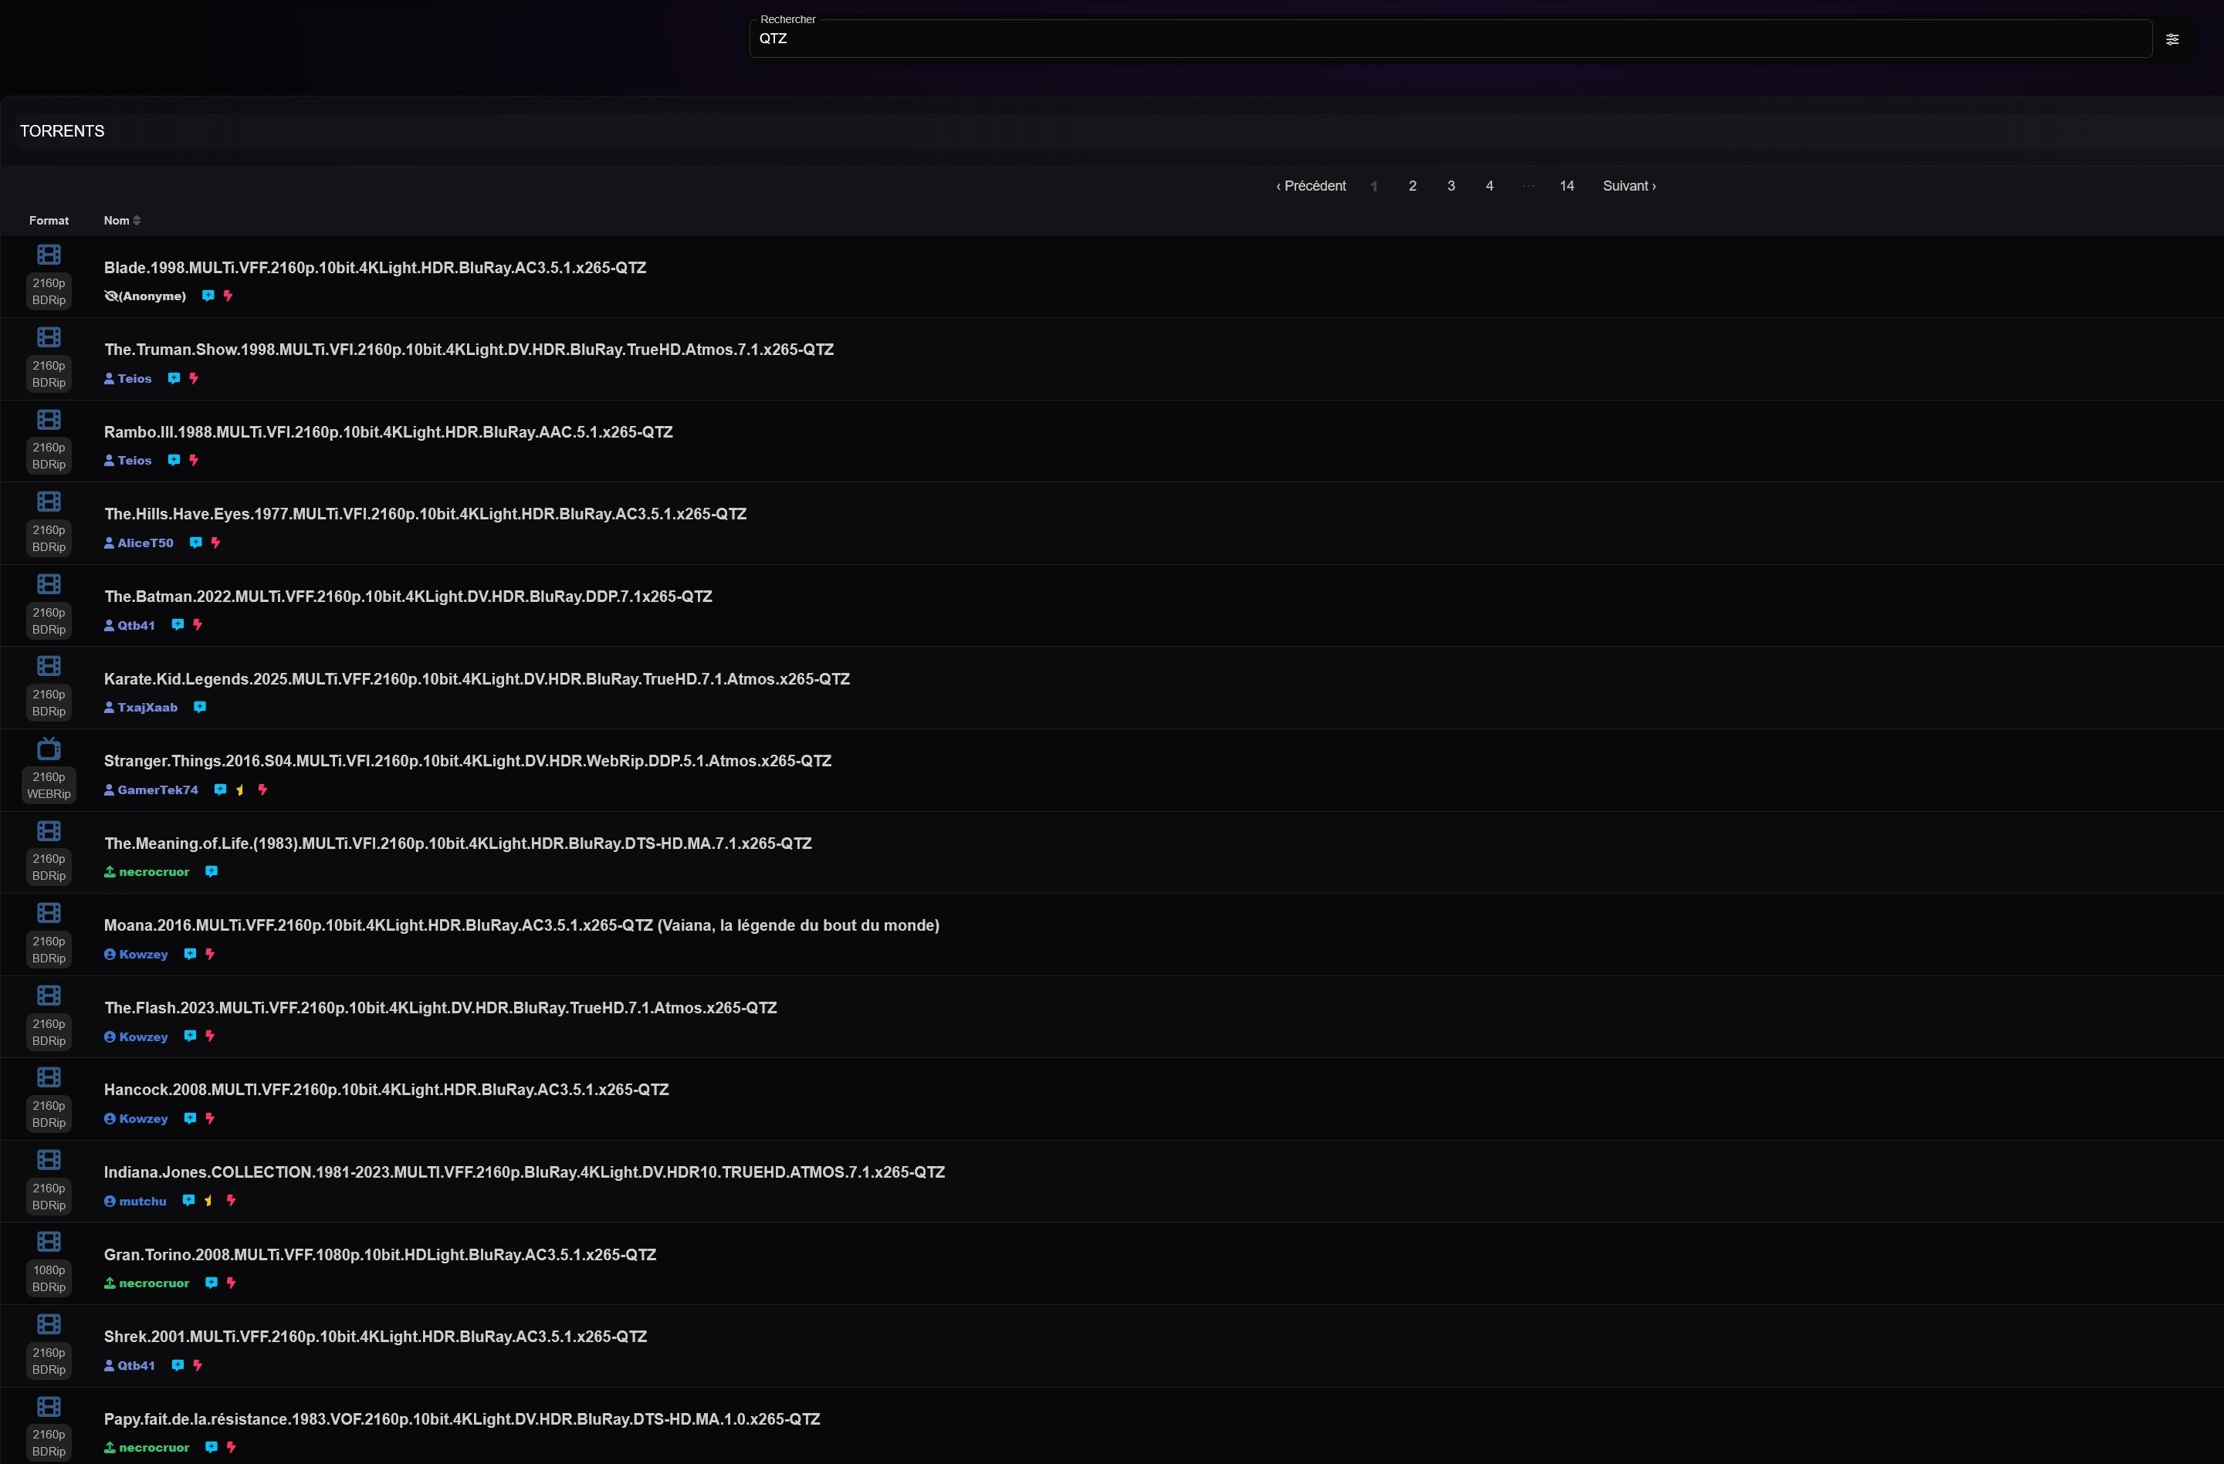
Task: Click the Précédent pagination link
Action: pos(1311,186)
